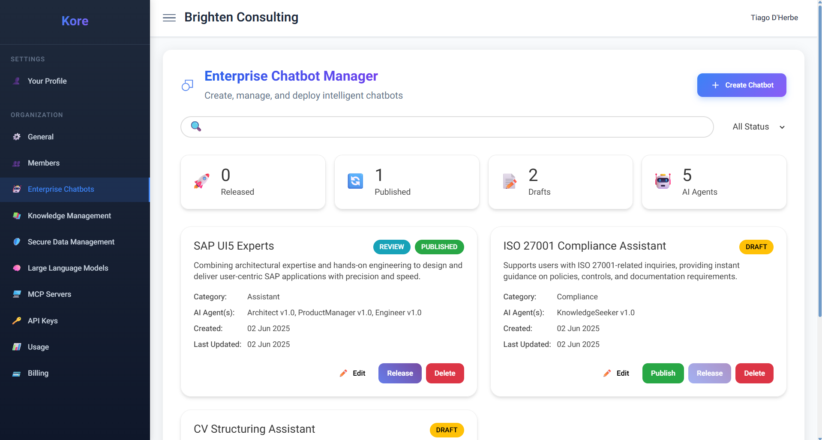This screenshot has width=822, height=440.
Task: View the Usage page
Action: click(75, 347)
